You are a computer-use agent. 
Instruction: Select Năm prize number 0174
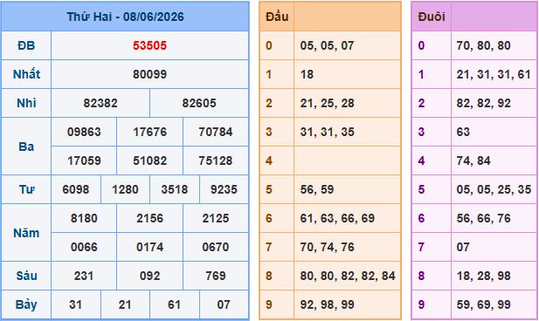click(x=150, y=247)
